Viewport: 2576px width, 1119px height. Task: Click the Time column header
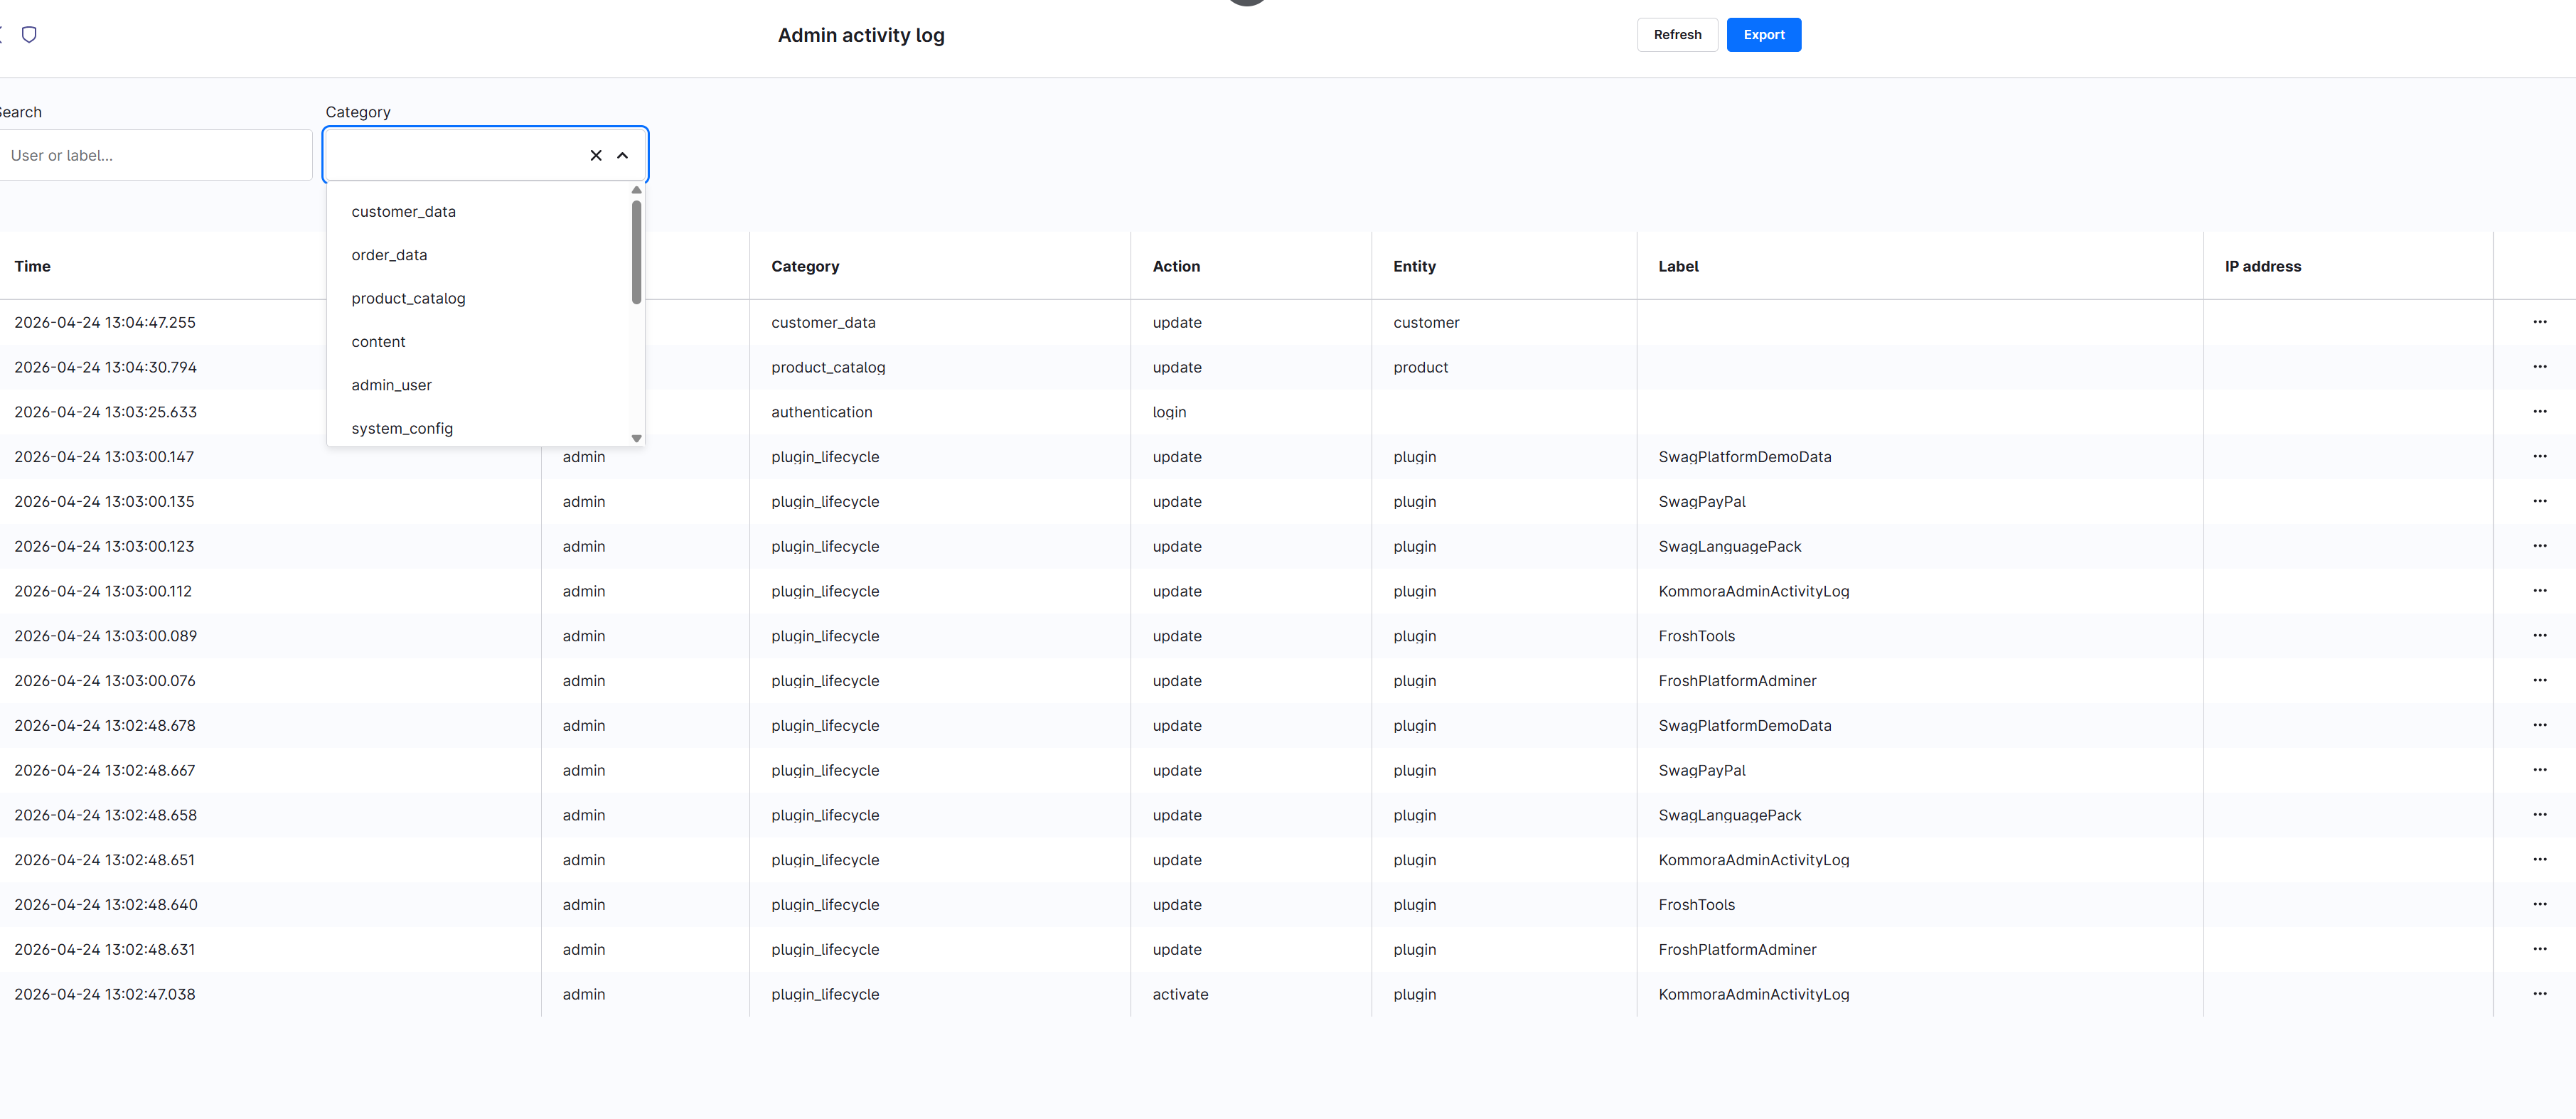(32, 266)
